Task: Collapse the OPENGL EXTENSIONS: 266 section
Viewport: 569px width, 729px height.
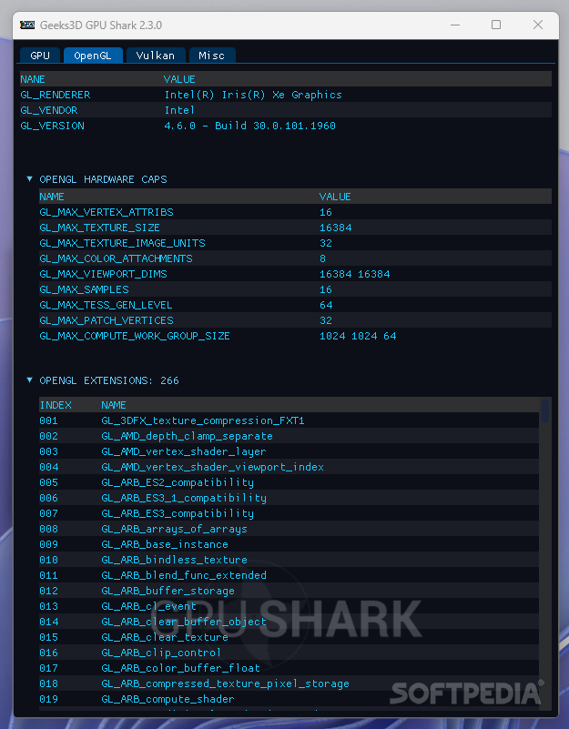Action: click(30, 380)
